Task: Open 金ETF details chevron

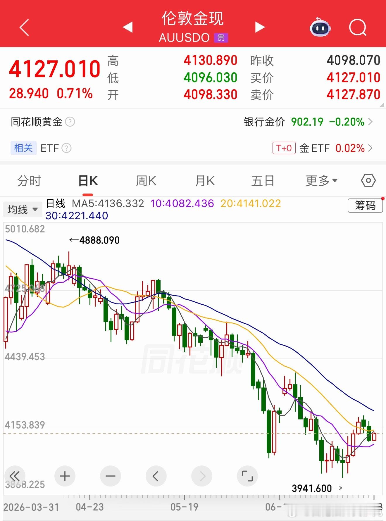Action: [371, 148]
